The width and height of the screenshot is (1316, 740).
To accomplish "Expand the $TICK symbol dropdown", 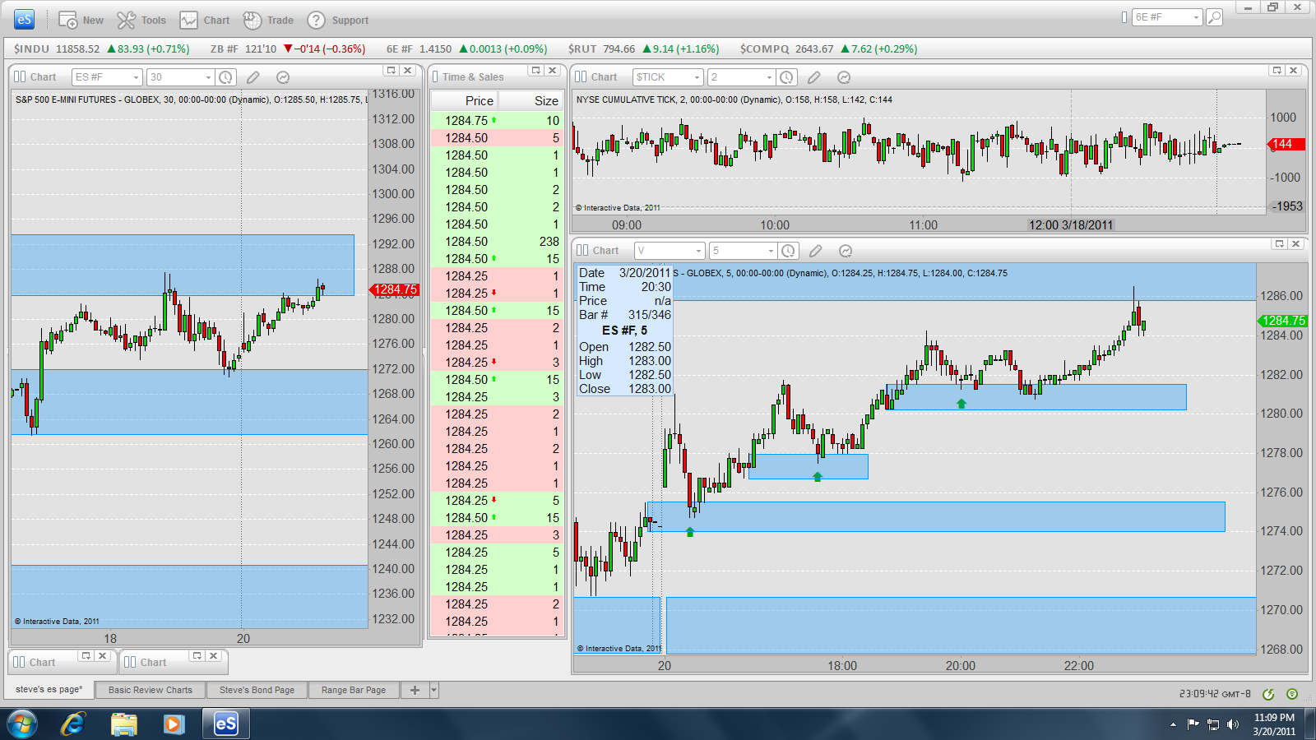I will pos(697,77).
